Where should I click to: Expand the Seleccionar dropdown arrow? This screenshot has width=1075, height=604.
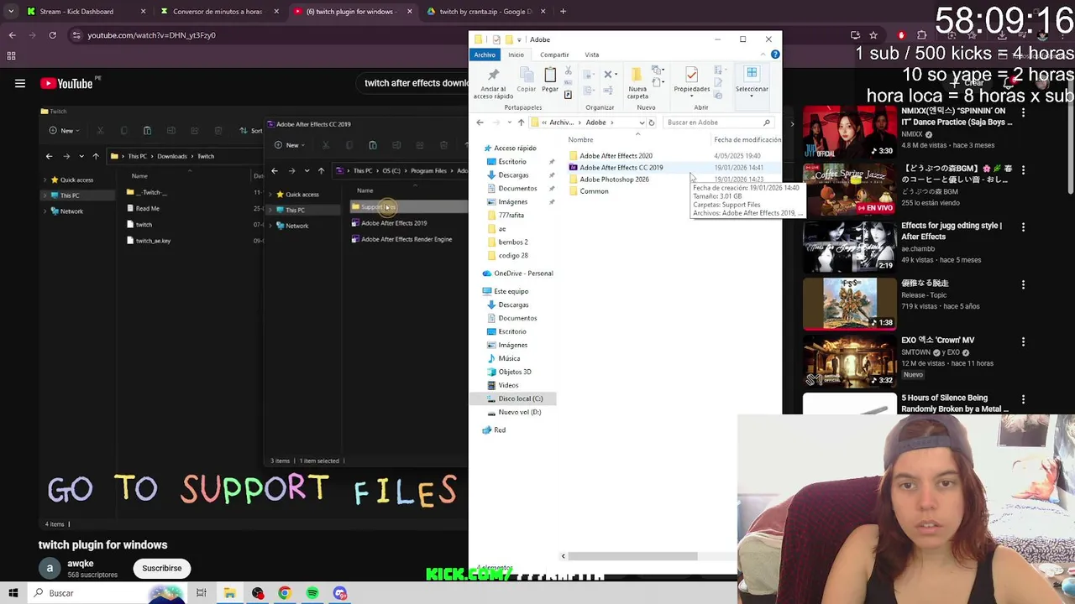coord(752,96)
